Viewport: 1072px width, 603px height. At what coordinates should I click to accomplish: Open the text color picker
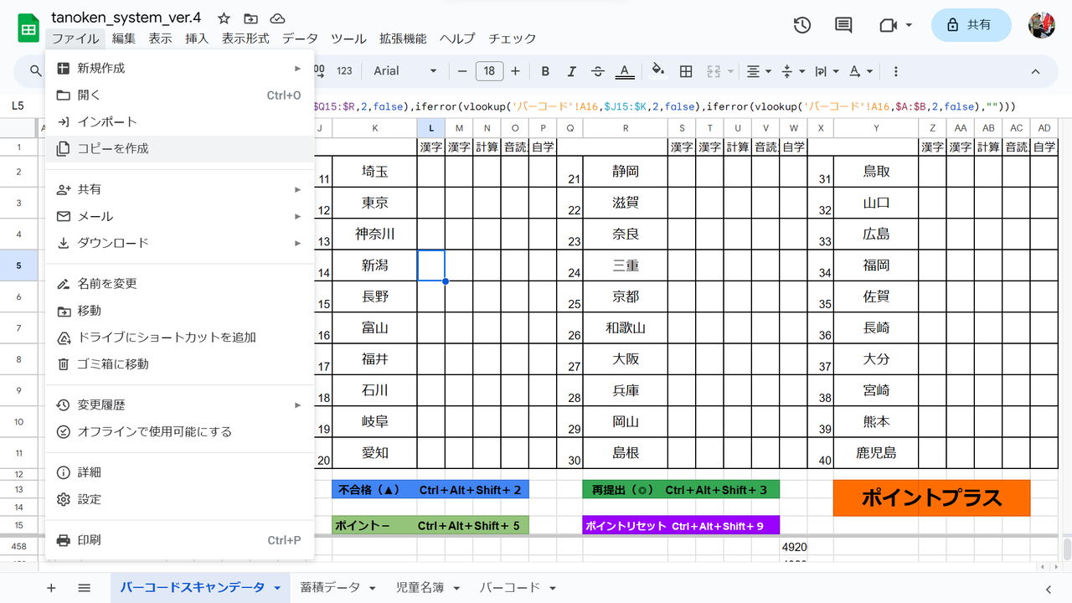point(624,71)
